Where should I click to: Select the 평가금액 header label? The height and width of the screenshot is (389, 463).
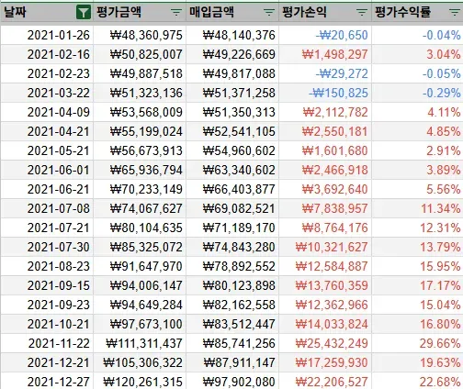click(119, 12)
